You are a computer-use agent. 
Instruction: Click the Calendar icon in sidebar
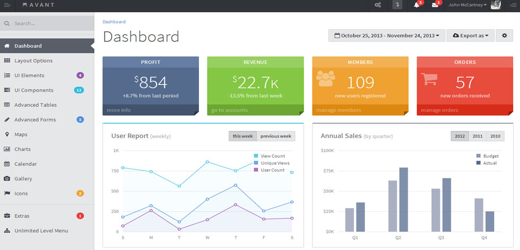pyautogui.click(x=7, y=164)
